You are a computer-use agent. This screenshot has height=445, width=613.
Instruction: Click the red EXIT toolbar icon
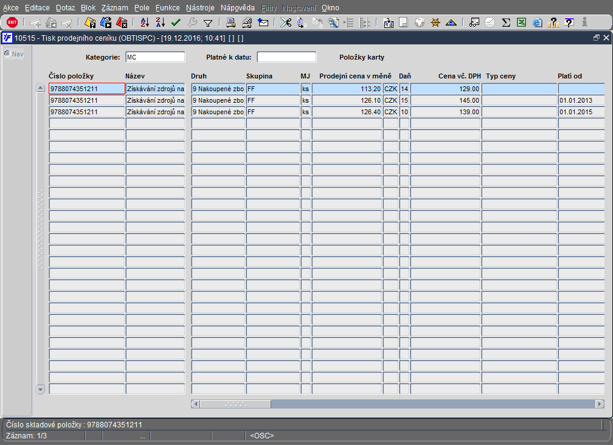(12, 22)
